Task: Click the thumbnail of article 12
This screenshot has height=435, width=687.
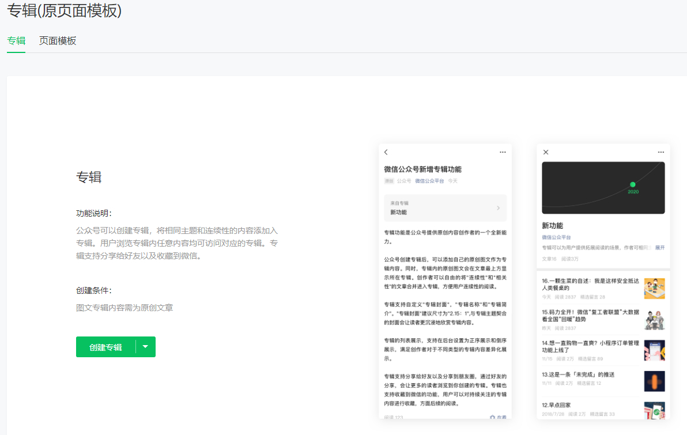Action: [x=655, y=410]
